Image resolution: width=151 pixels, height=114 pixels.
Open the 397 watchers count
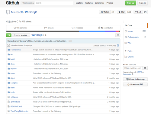[x=113, y=12]
